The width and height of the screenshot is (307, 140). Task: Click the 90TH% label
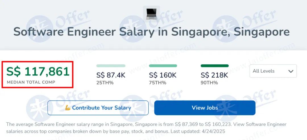tap(209, 83)
